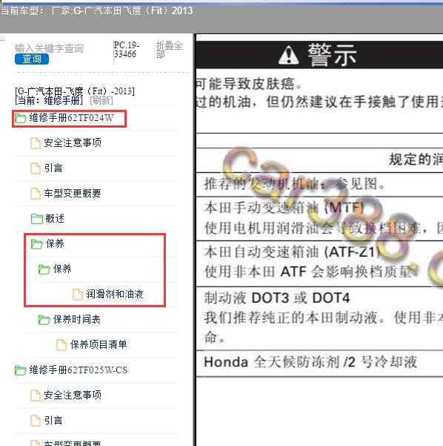Select 维修手册62TF024W tree entry text

71,117
